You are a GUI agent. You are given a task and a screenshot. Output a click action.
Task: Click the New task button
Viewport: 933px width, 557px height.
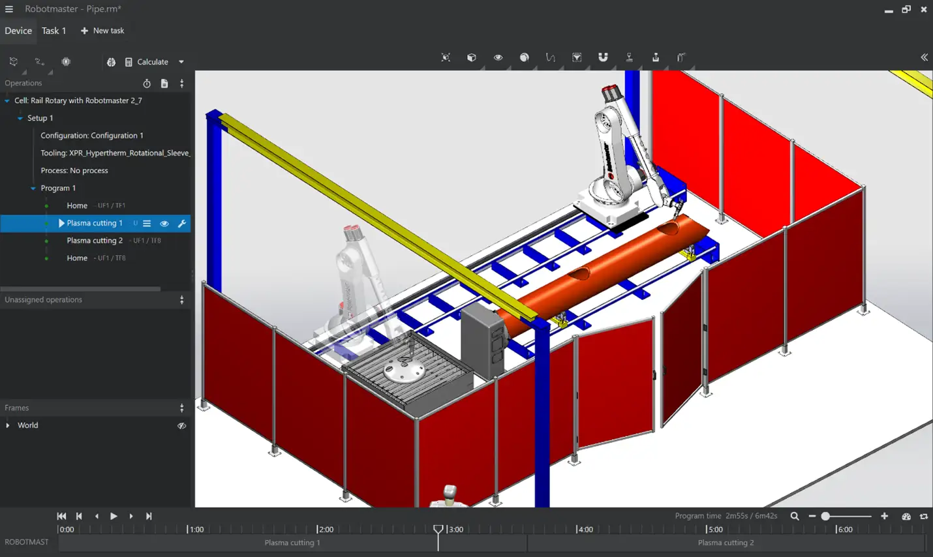pos(102,31)
